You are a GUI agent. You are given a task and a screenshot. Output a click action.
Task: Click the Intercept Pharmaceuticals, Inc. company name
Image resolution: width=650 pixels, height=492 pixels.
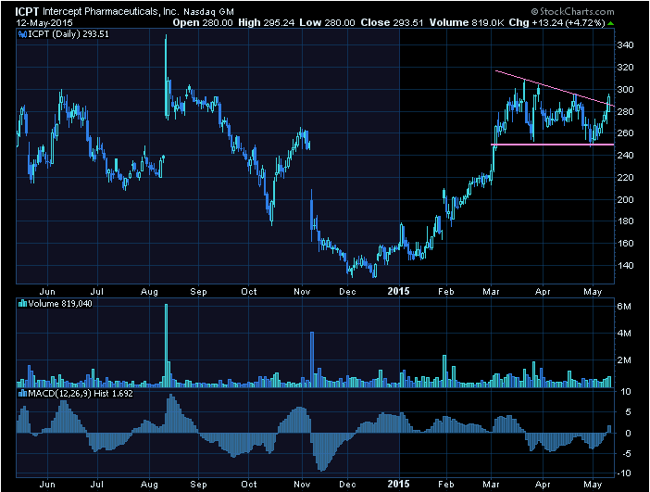coord(111,12)
